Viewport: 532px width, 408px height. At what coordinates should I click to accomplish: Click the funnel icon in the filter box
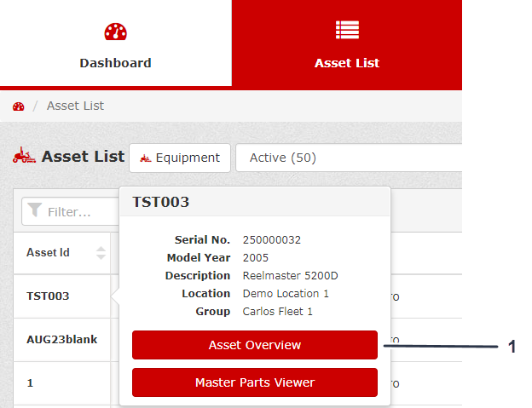[34, 211]
